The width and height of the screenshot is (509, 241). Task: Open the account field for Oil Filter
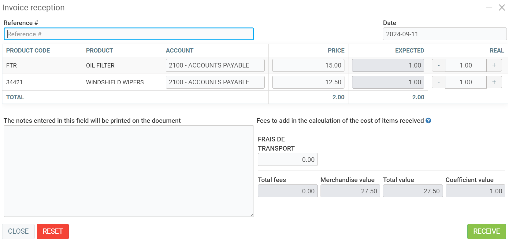215,65
